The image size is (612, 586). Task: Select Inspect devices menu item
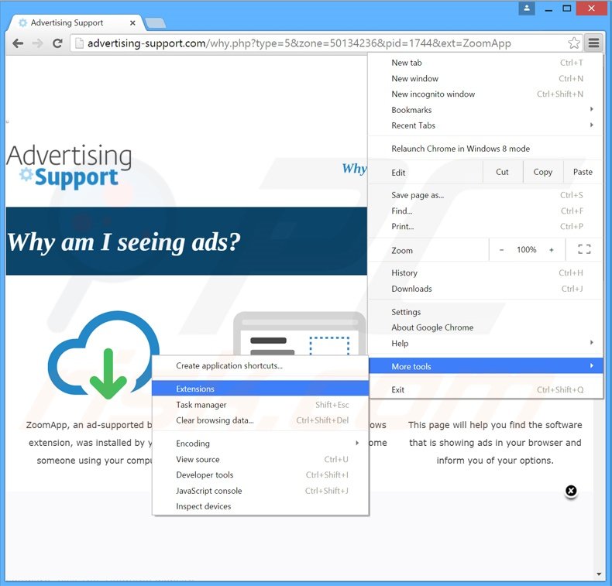[x=260, y=506]
